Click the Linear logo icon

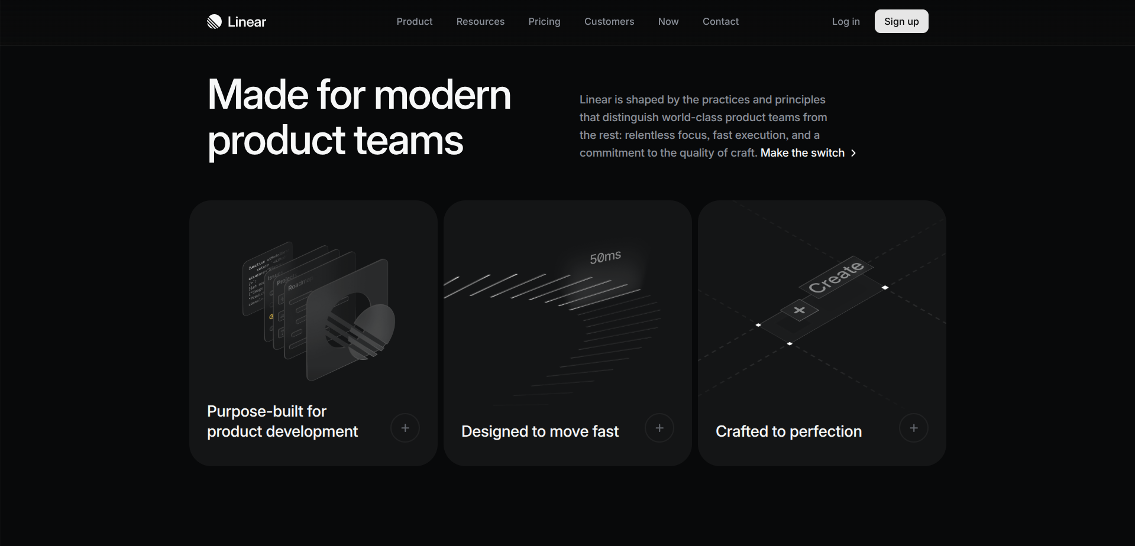pyautogui.click(x=214, y=22)
